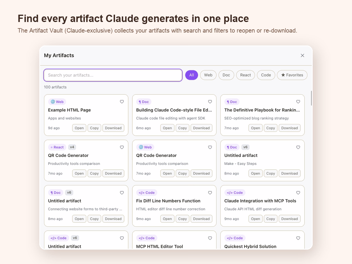
Task: Copy the Connecting website forms artifact
Action: tap(94, 219)
